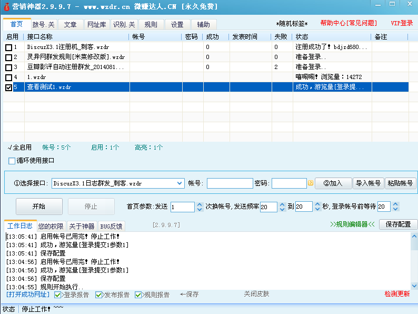
Task: Click the ←保存 arrow label
Action: point(189,295)
